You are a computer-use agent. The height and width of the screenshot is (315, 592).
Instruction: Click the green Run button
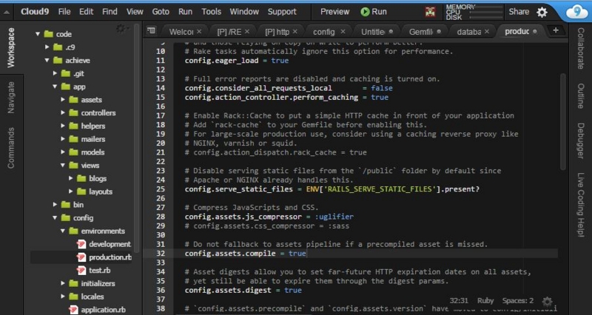[374, 12]
